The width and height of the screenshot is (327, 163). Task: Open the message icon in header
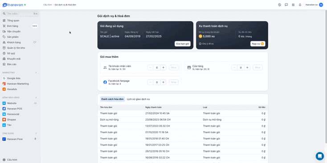[x=286, y=5]
